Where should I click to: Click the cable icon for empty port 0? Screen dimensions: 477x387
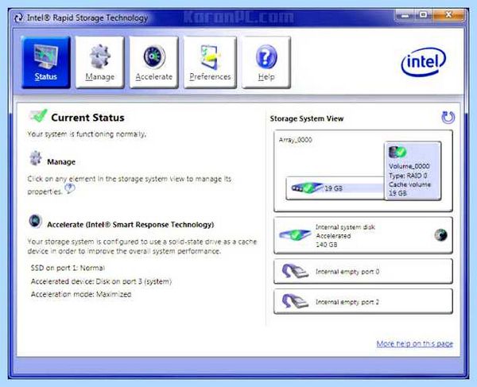(x=294, y=271)
